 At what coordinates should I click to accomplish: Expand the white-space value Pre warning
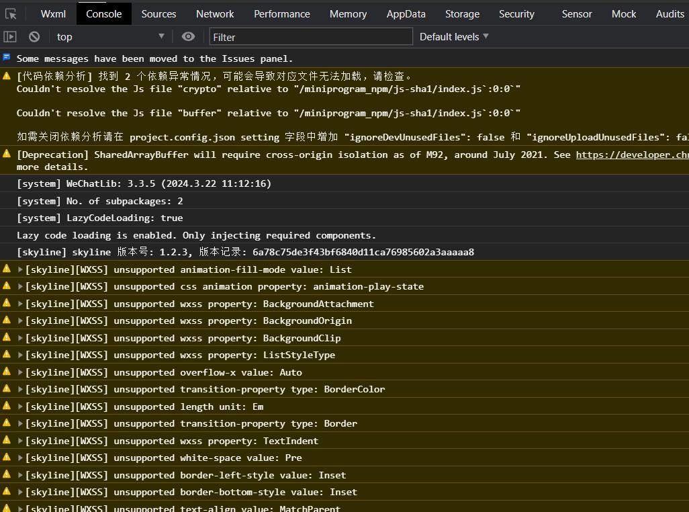pos(19,458)
